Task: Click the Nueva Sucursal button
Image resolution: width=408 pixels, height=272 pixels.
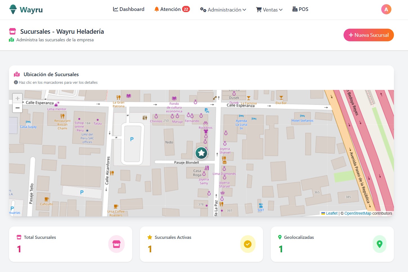Action: pyautogui.click(x=369, y=35)
